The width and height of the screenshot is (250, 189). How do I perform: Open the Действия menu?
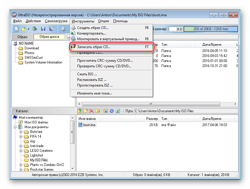click(x=33, y=21)
